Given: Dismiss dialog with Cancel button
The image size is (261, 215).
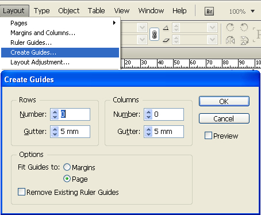Looking at the screenshot, I should point(224,118).
